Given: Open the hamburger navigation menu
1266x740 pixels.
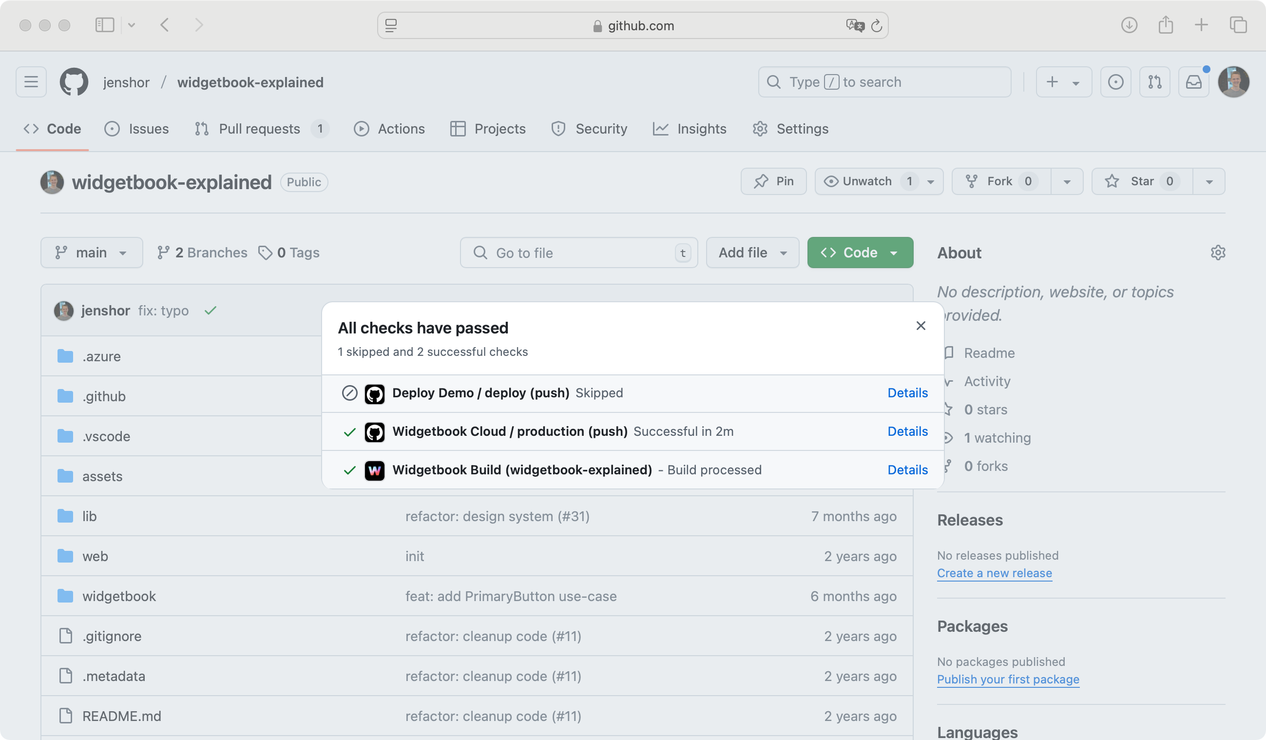Looking at the screenshot, I should point(31,82).
